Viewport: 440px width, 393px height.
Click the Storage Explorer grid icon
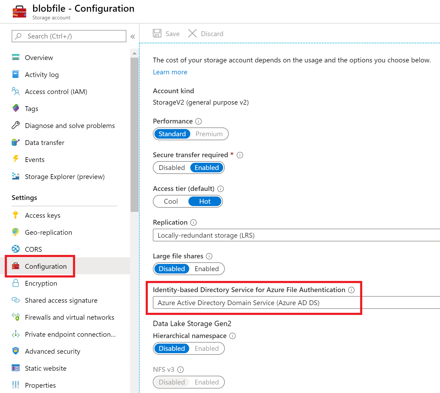point(16,176)
